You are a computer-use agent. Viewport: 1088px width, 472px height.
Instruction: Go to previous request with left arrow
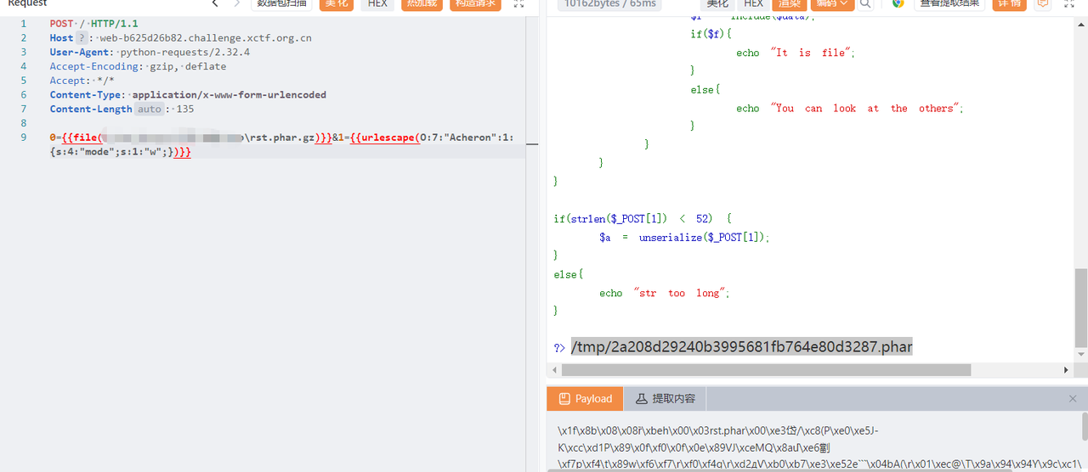215,3
